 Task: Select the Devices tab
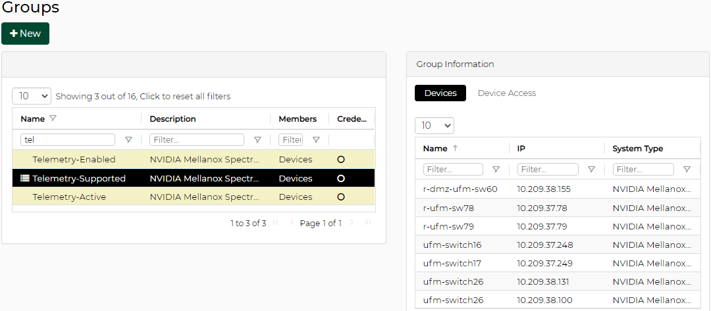coord(440,93)
